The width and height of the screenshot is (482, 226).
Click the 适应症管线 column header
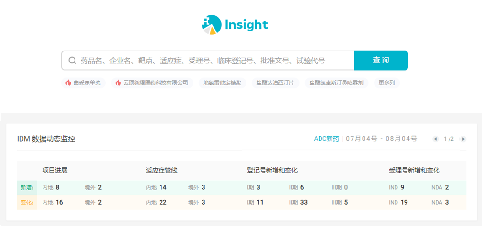pos(161,171)
